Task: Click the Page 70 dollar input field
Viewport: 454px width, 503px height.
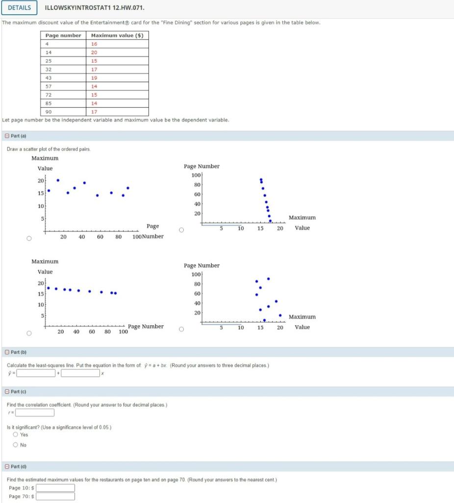Action: click(55, 497)
